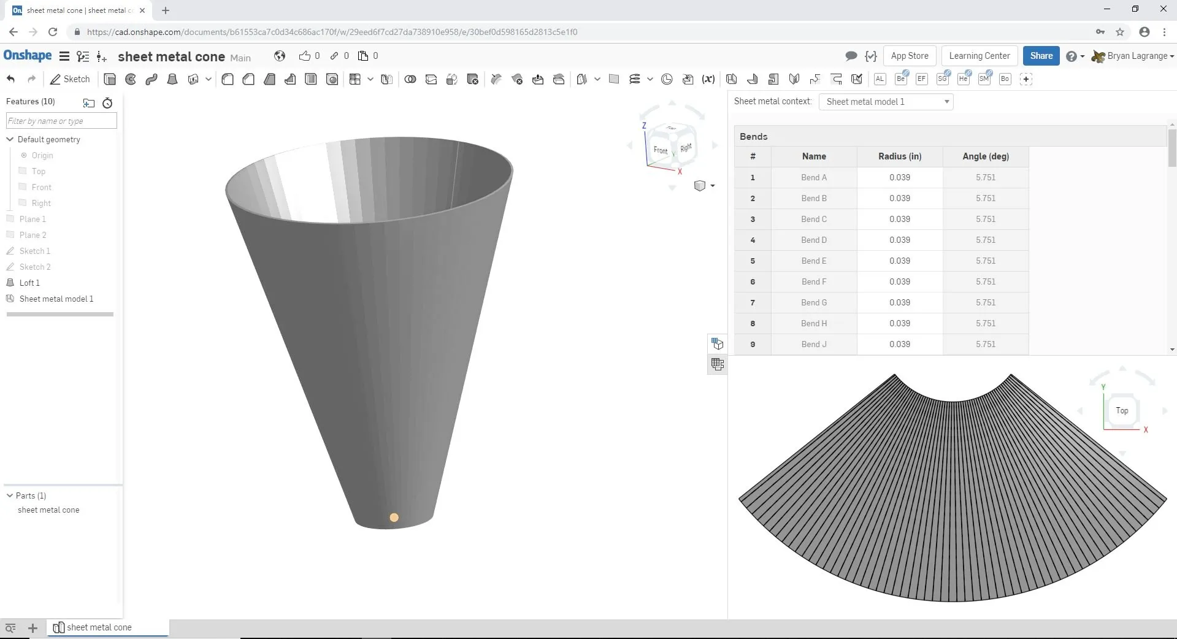
Task: Open the Bryan Lagrange user menu
Action: pyautogui.click(x=1140, y=56)
